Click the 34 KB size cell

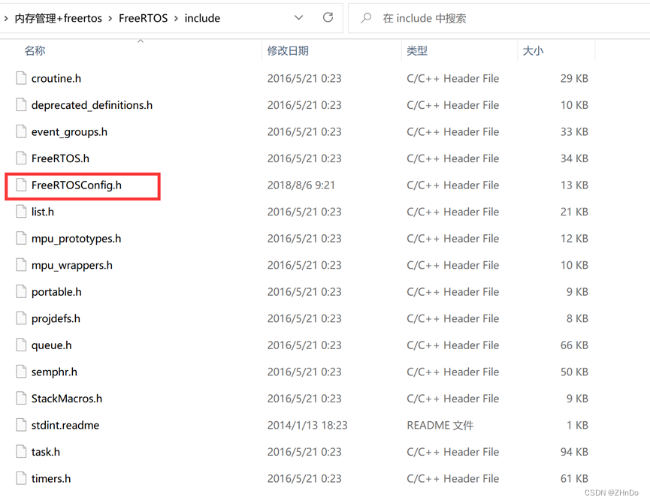click(x=574, y=158)
